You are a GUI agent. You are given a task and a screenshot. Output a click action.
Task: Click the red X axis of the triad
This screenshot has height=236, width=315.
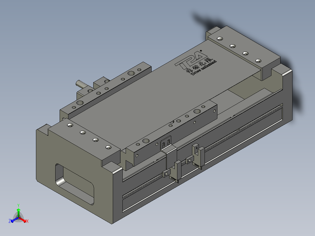point(22,220)
